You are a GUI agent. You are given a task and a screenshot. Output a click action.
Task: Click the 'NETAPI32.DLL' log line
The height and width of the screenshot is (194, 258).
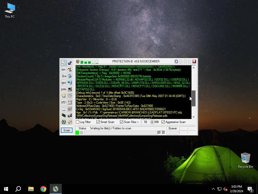click(85, 89)
